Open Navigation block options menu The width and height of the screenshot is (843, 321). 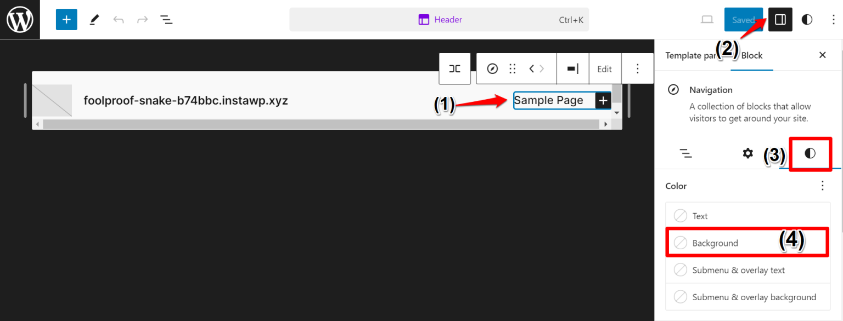(x=637, y=68)
